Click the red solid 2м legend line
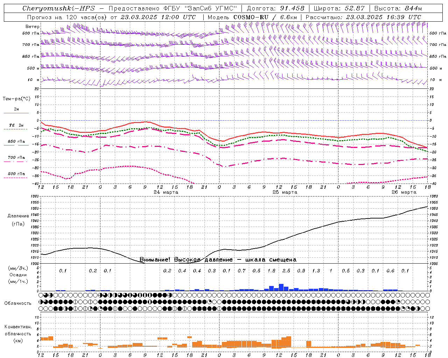The image size is (448, 358). point(16,113)
